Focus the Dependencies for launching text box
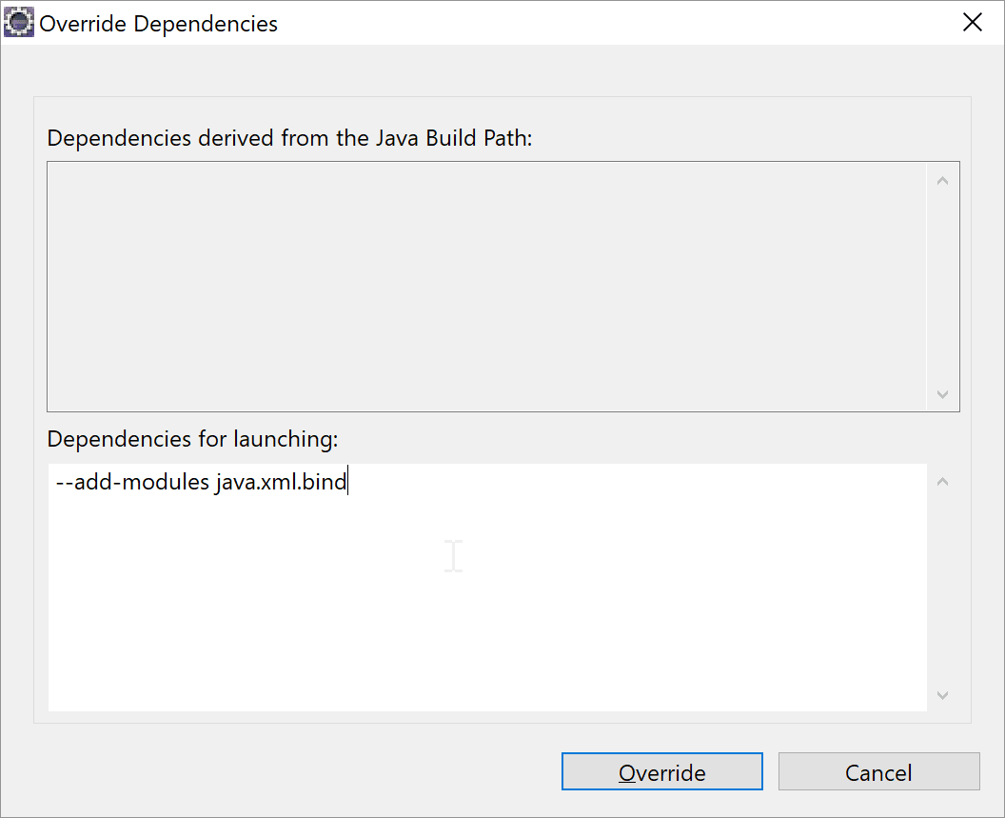This screenshot has height=818, width=1005. coord(487,587)
